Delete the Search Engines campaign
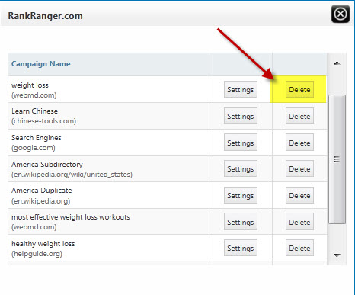This screenshot has height=295, width=355. pyautogui.click(x=299, y=143)
